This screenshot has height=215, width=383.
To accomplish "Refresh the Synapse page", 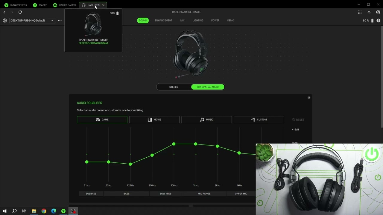I will (x=20, y=12).
